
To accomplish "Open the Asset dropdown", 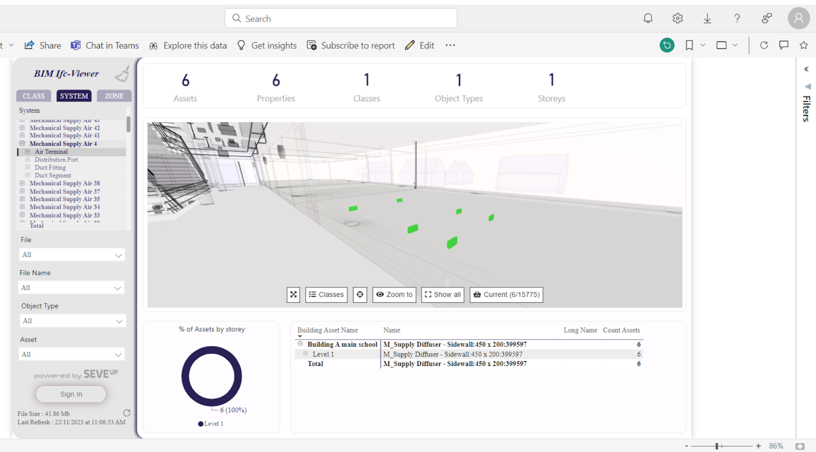I will point(71,354).
